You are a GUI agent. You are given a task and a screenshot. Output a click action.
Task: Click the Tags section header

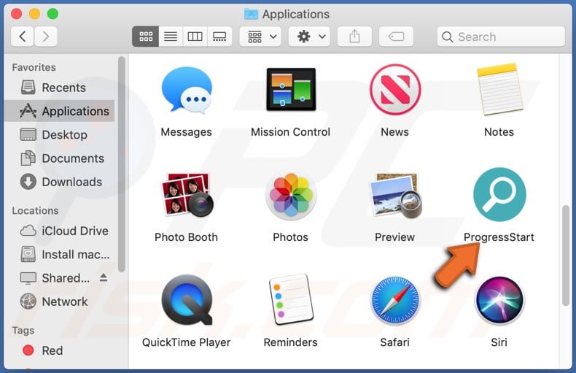point(23,331)
